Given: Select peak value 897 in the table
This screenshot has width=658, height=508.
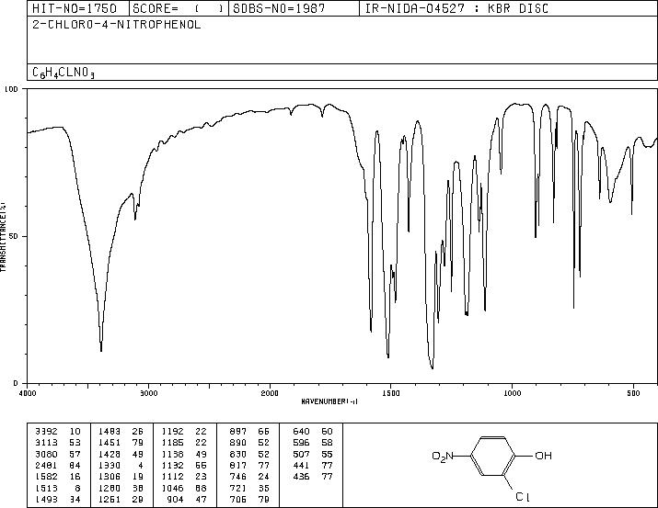Looking at the screenshot, I should click(238, 432).
